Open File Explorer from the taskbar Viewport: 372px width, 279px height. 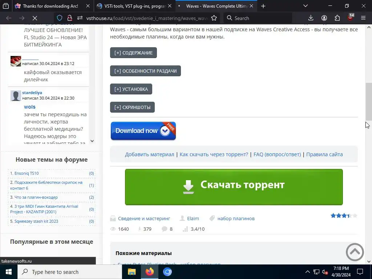pyautogui.click(x=132, y=272)
